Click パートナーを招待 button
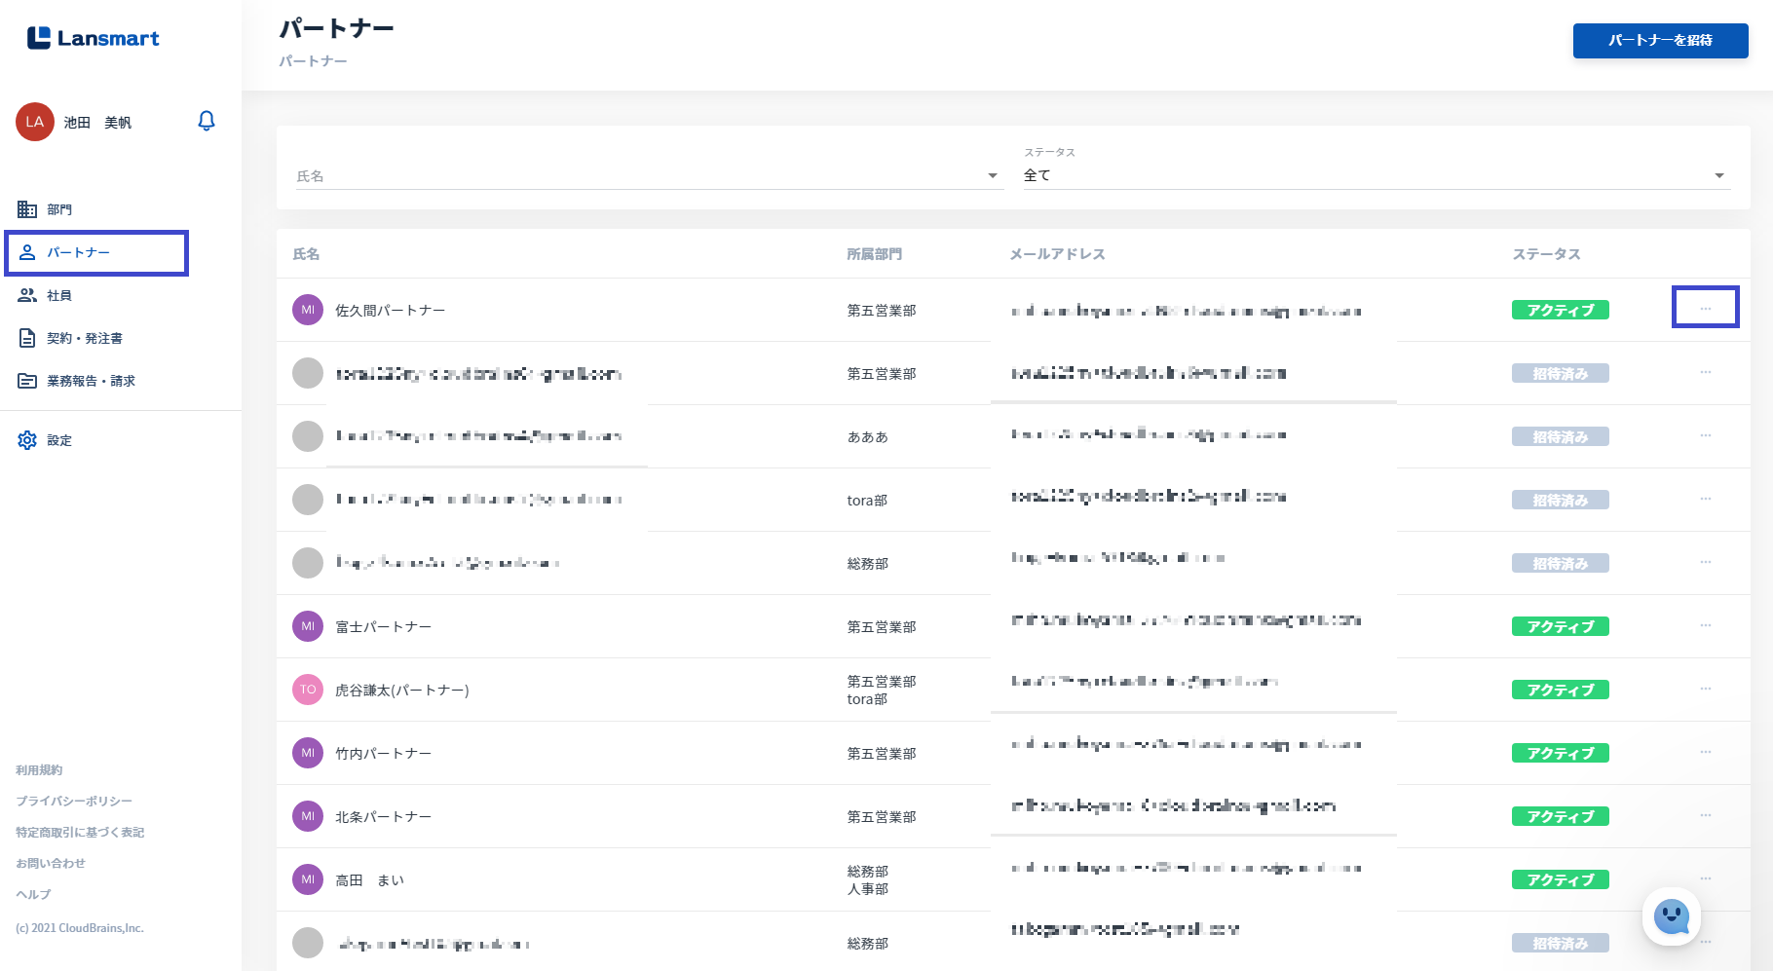This screenshot has width=1773, height=971. [x=1660, y=40]
